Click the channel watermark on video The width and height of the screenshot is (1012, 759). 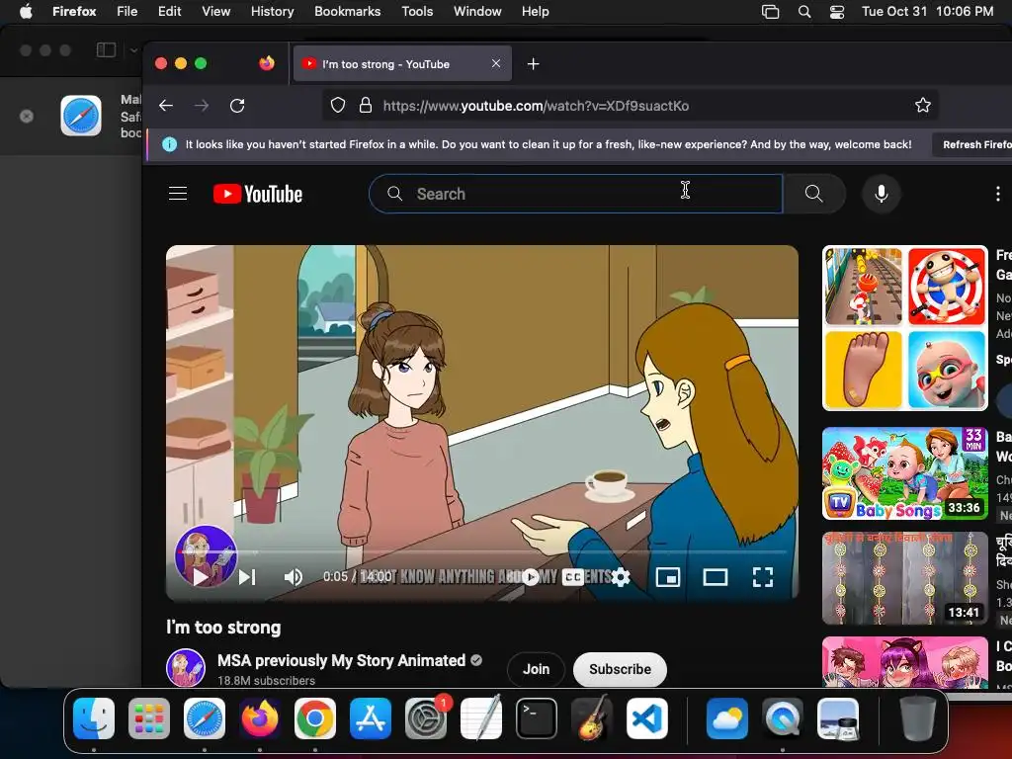(206, 556)
